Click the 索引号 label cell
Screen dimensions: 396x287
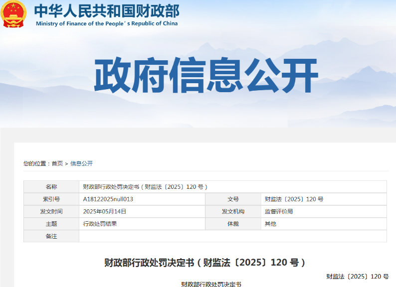point(51,199)
